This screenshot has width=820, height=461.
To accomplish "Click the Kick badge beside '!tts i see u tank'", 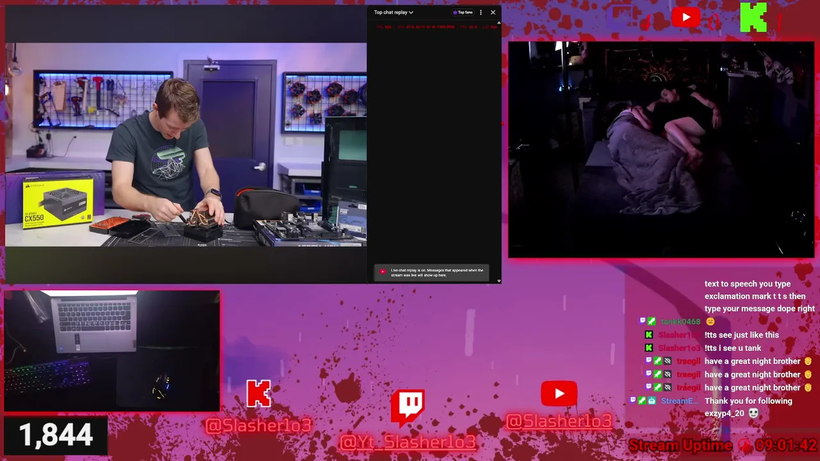I will [x=649, y=348].
